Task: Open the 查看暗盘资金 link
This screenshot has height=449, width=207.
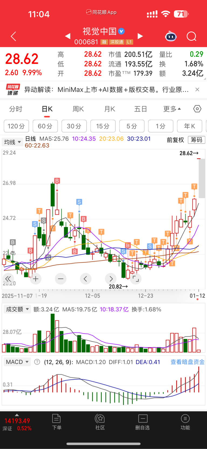Action: 188,362
